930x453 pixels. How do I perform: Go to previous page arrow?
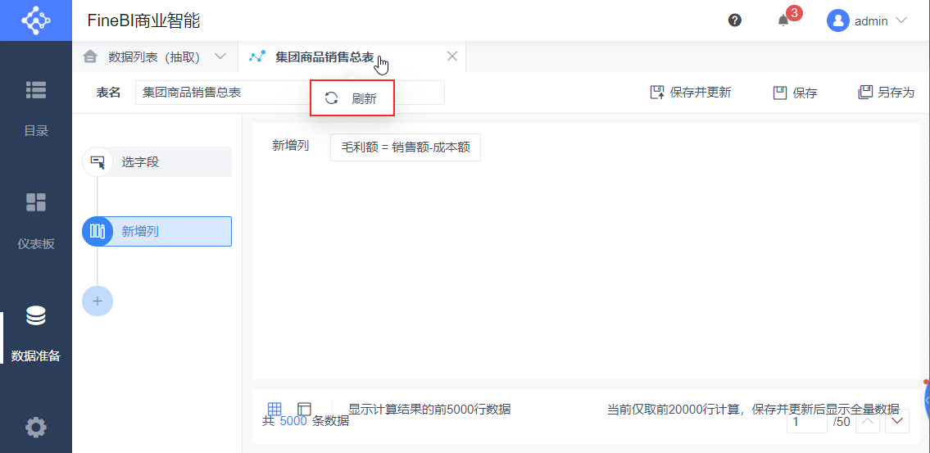(869, 421)
